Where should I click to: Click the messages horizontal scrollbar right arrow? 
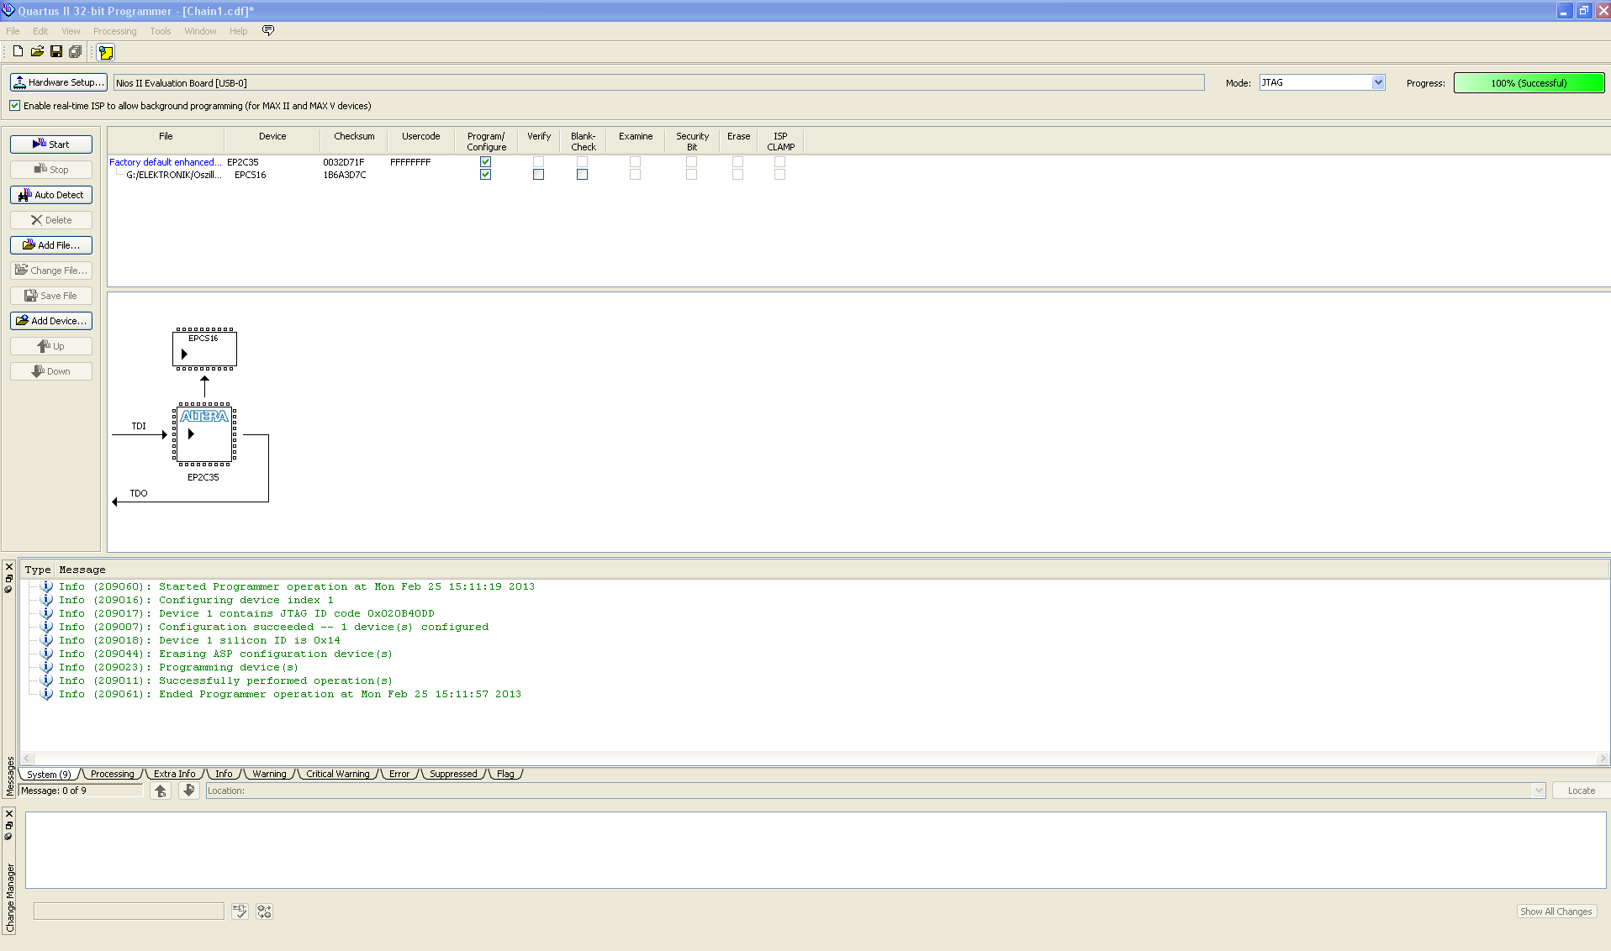click(x=1603, y=758)
